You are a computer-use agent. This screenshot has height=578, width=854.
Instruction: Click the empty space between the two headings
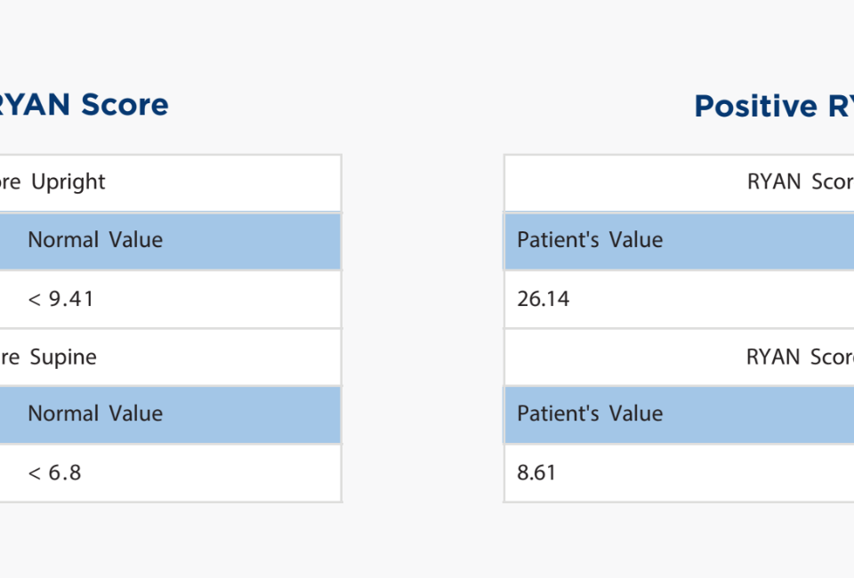[427, 105]
